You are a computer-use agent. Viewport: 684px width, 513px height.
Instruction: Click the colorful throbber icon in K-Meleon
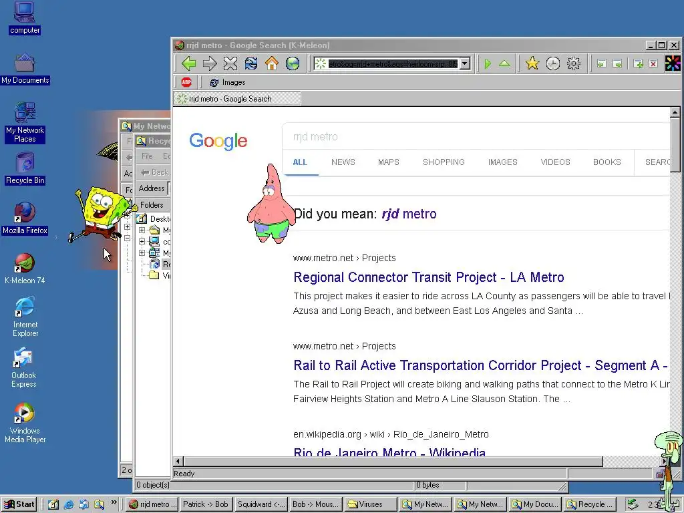[673, 63]
